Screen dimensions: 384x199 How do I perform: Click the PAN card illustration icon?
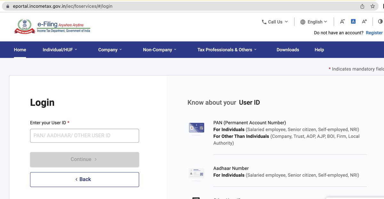(196, 128)
